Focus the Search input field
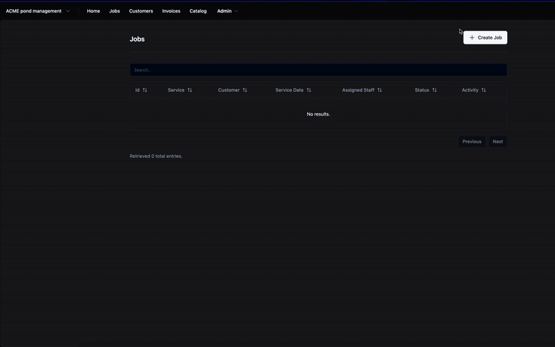This screenshot has height=347, width=555. pos(318,70)
